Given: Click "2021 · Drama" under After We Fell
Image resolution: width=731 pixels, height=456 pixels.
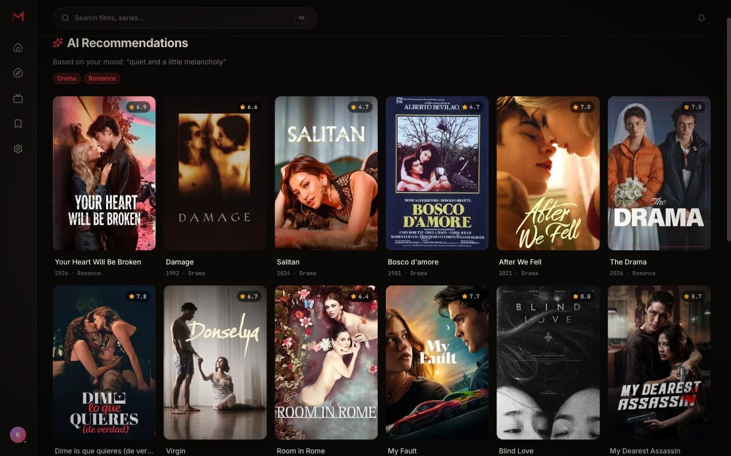Looking at the screenshot, I should coord(518,273).
